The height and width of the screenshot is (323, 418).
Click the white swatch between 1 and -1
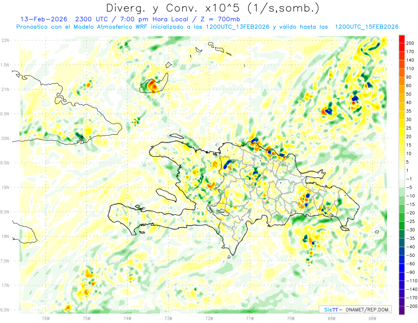point(402,175)
